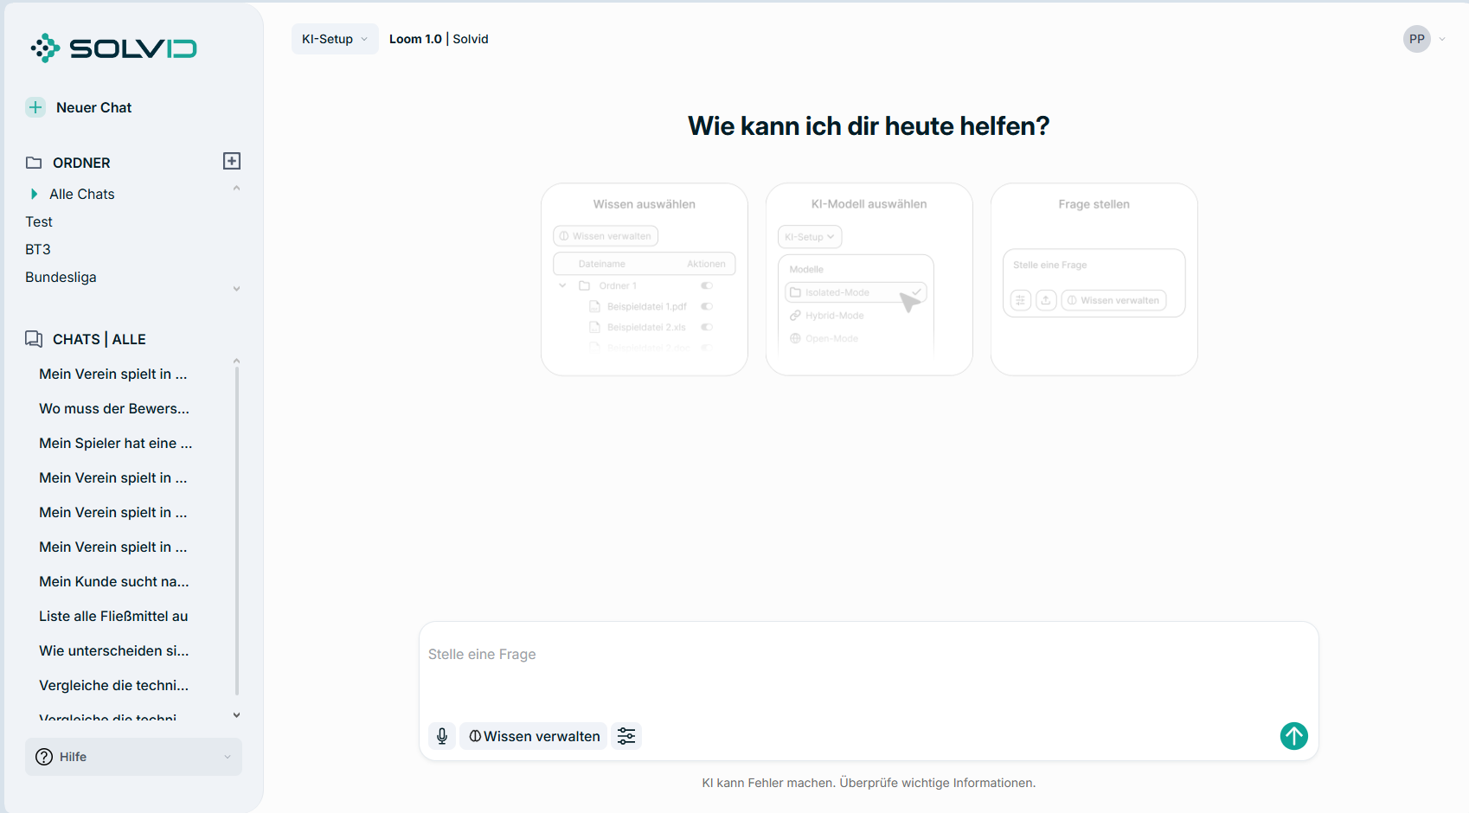Click the question mark icon next to Hilfe
This screenshot has height=813, width=1469.
coord(43,756)
